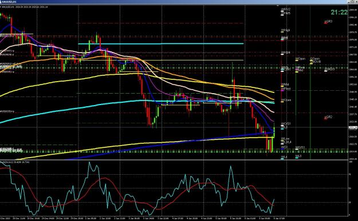
Task: Click the green 21:22 clock label
Action: coord(339,13)
